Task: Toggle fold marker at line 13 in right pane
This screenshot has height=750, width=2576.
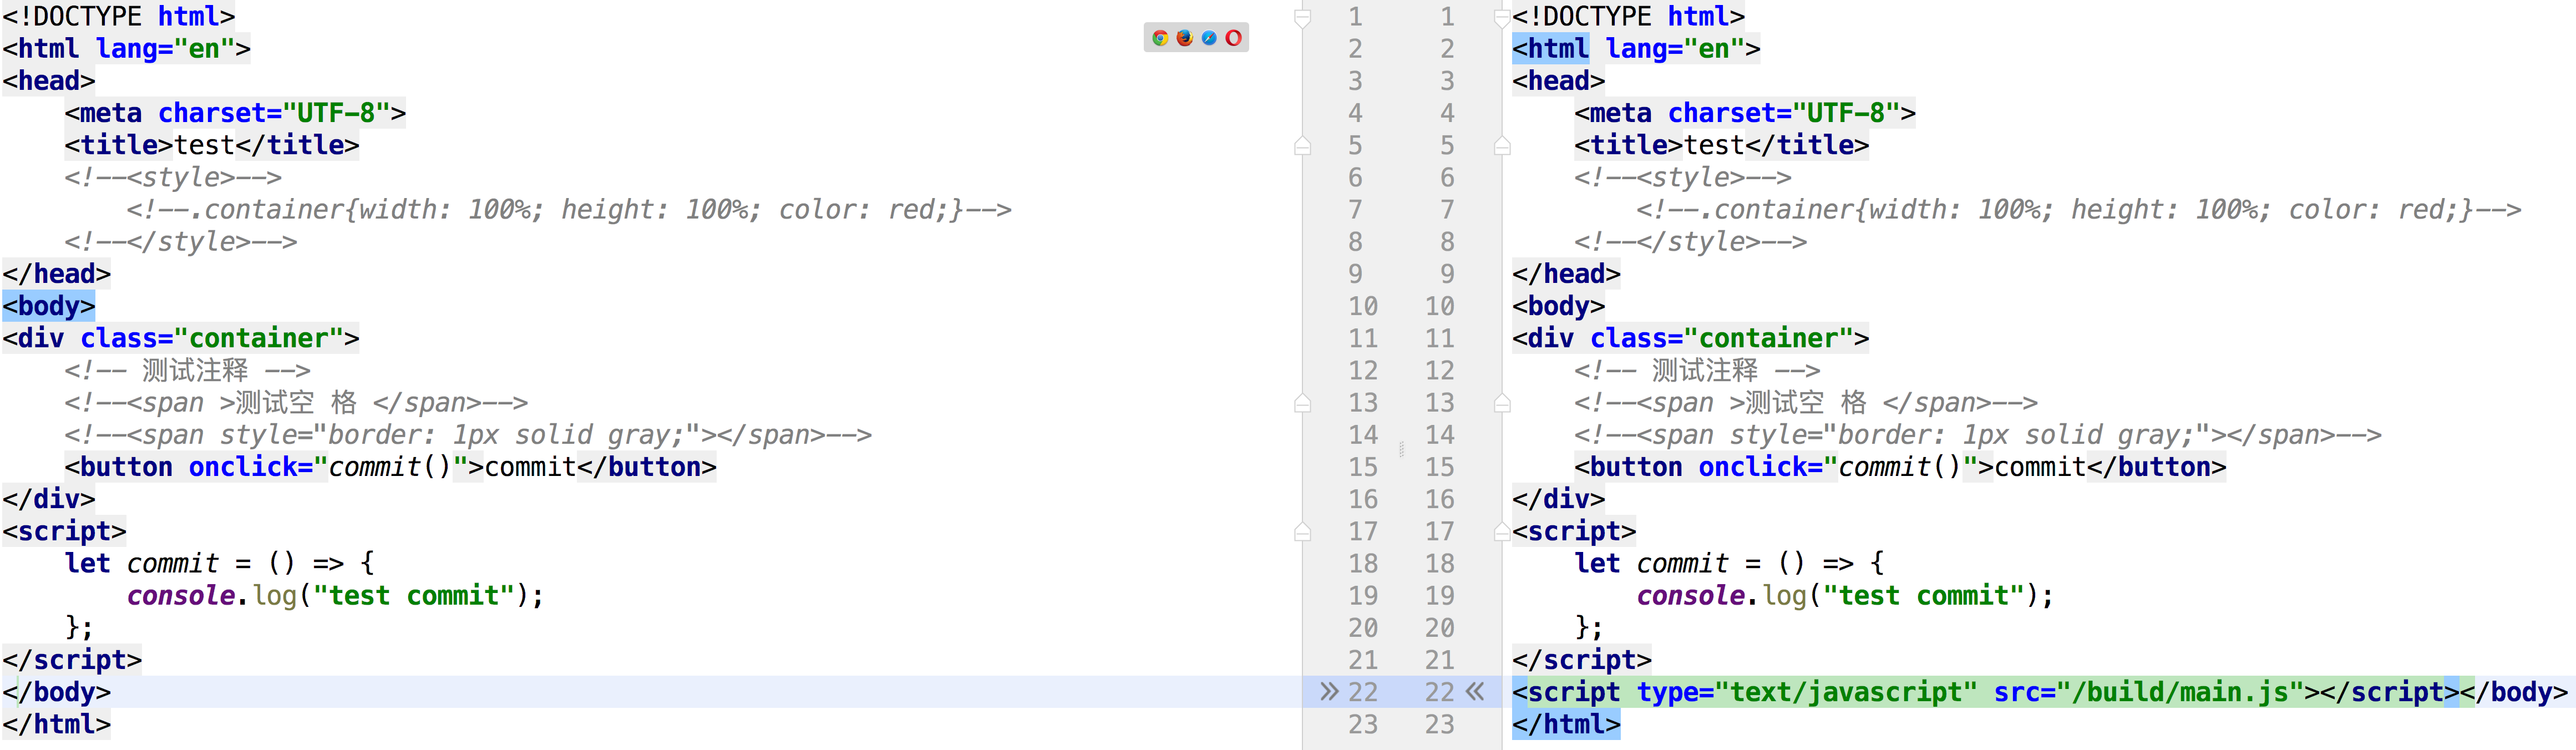Action: pyautogui.click(x=1502, y=403)
